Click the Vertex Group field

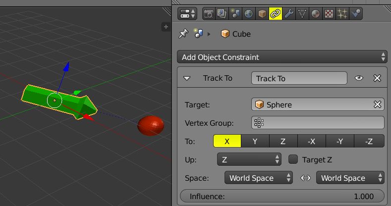[318, 122]
